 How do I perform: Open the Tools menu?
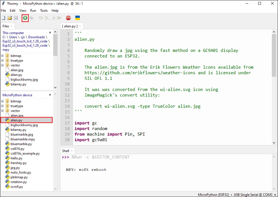tap(44, 11)
